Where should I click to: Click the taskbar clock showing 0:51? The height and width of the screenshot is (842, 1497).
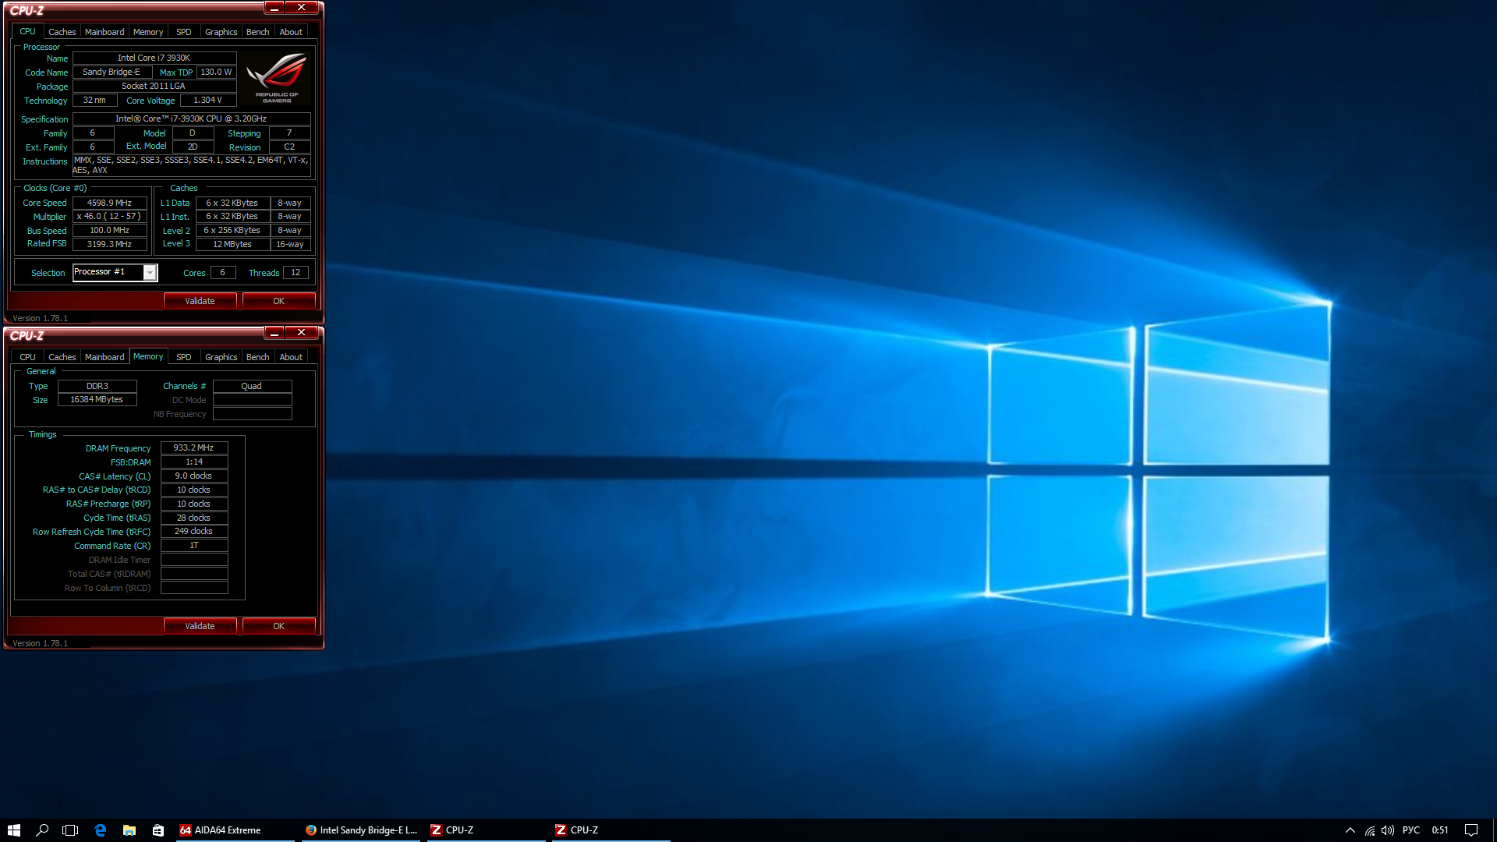(x=1440, y=830)
